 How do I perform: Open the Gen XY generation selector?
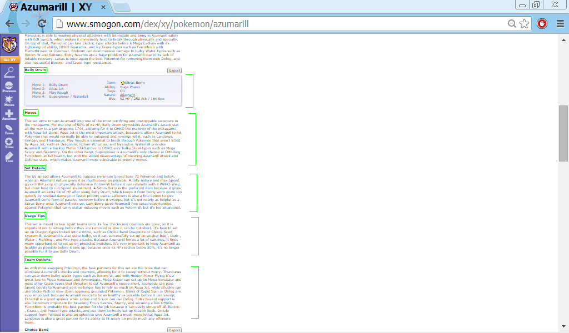(x=9, y=60)
